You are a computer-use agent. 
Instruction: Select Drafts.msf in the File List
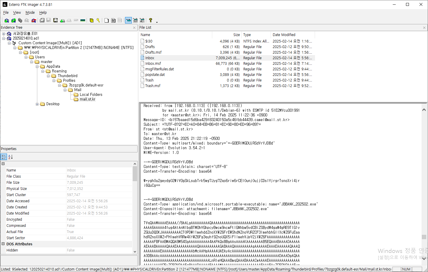153,52
